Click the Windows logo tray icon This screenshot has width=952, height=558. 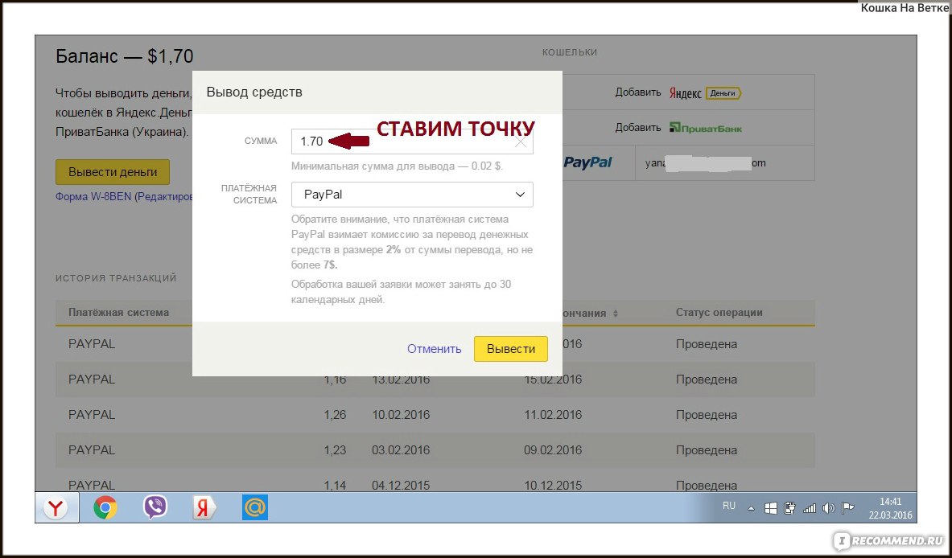[x=770, y=508]
